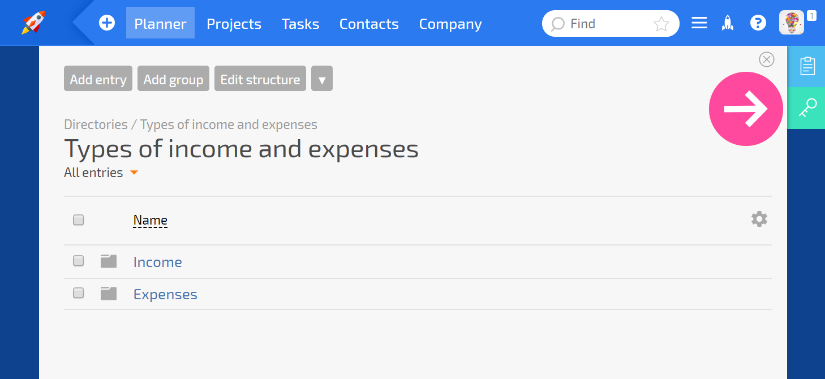825x379 pixels.
Task: Click the Add entry button
Action: pos(98,79)
